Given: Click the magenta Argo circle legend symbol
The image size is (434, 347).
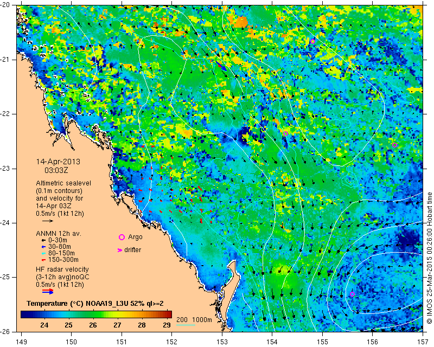Looking at the screenshot, I should [122, 237].
